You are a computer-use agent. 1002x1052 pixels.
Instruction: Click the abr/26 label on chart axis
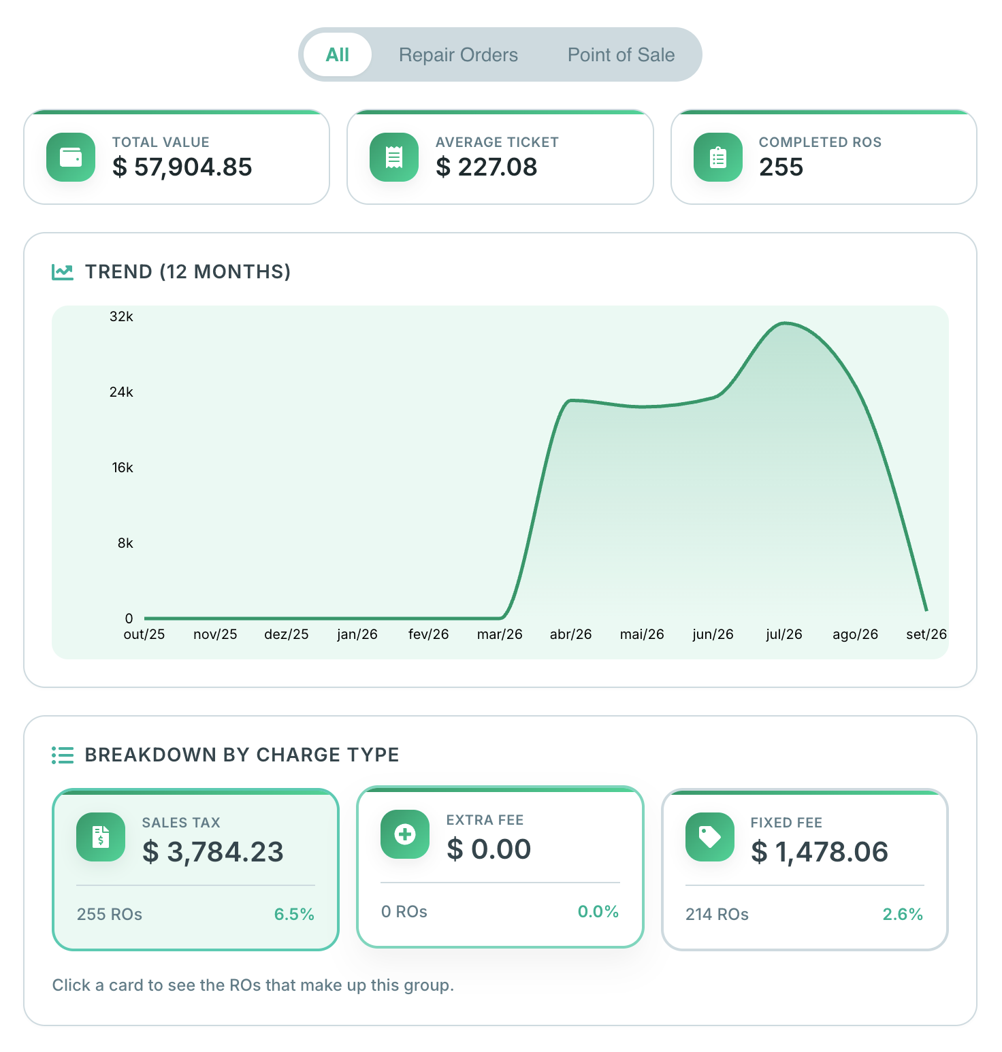pos(570,634)
